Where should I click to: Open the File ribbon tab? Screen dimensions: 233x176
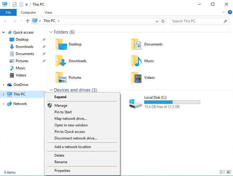tap(8, 12)
